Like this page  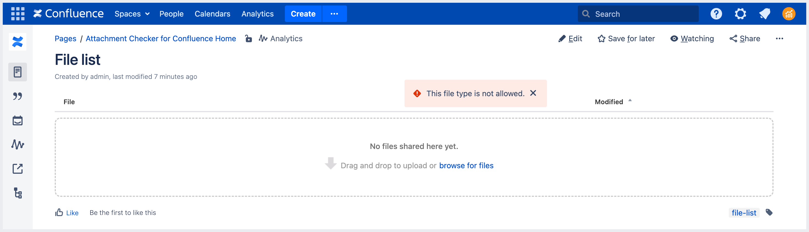[x=67, y=213]
